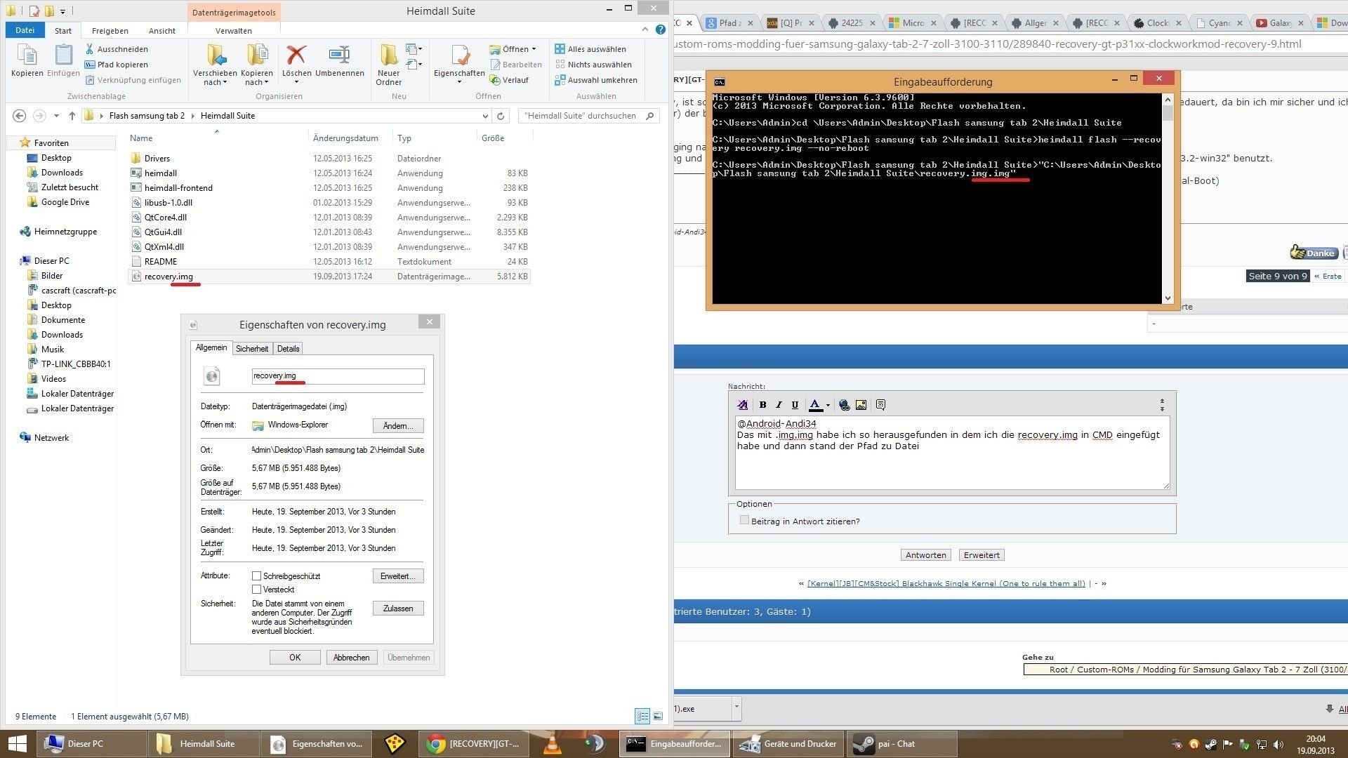The height and width of the screenshot is (758, 1348).
Task: Click Verlauf in Öffnen group
Action: (509, 80)
